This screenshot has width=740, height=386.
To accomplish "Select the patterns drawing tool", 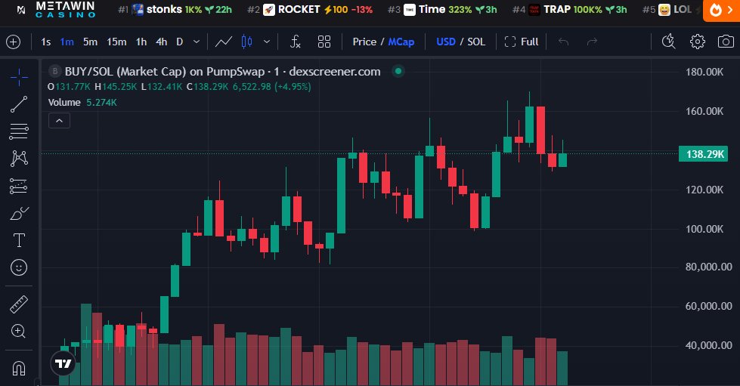I will 19,159.
